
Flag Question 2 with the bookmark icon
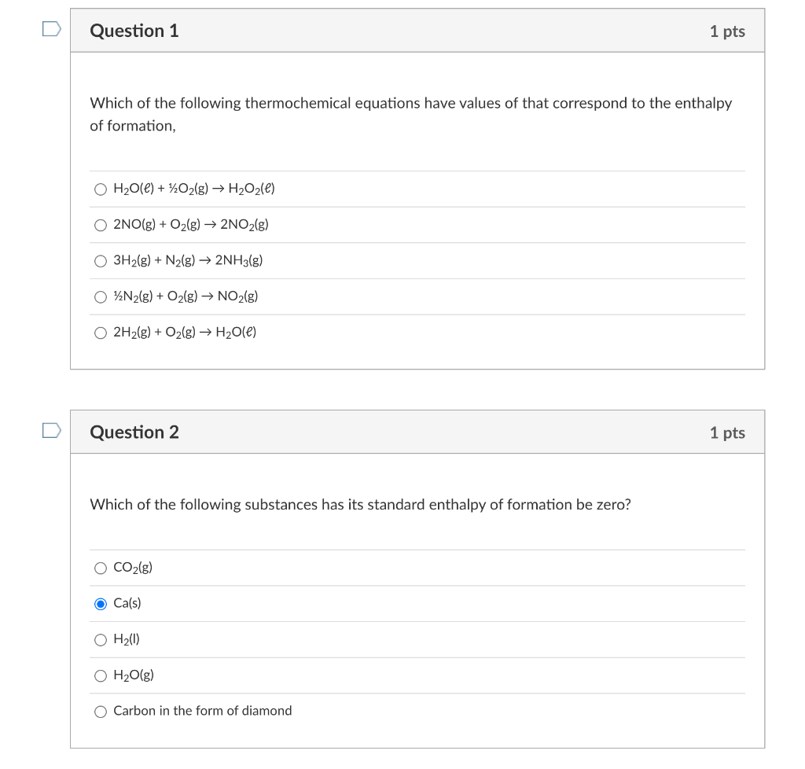pos(51,431)
